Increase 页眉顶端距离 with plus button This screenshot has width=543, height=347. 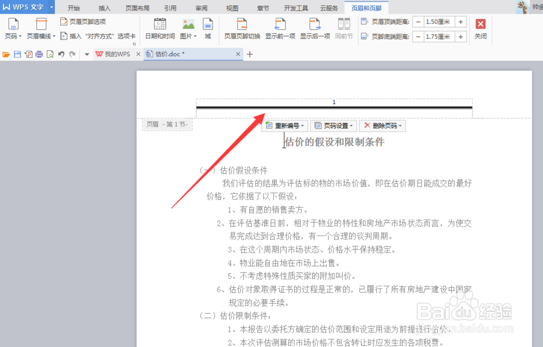(x=460, y=22)
